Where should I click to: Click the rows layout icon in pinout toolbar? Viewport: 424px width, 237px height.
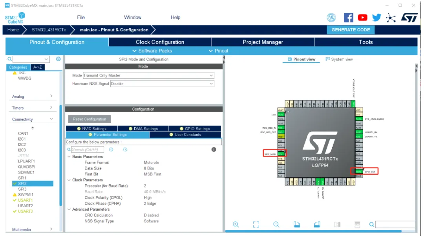click(357, 224)
